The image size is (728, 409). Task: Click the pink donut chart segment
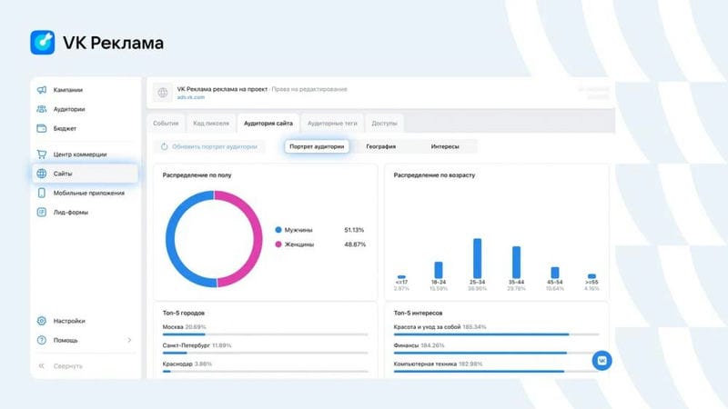coord(257,239)
